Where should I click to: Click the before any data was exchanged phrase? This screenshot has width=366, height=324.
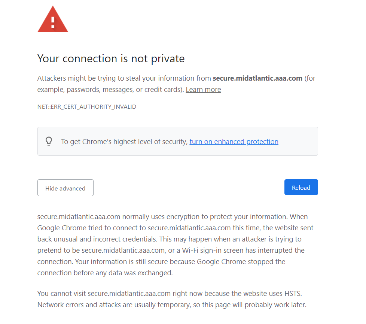tap(126, 273)
